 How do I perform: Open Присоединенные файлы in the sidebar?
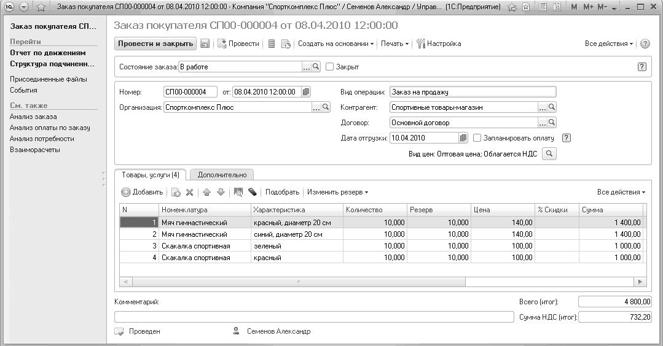49,79
